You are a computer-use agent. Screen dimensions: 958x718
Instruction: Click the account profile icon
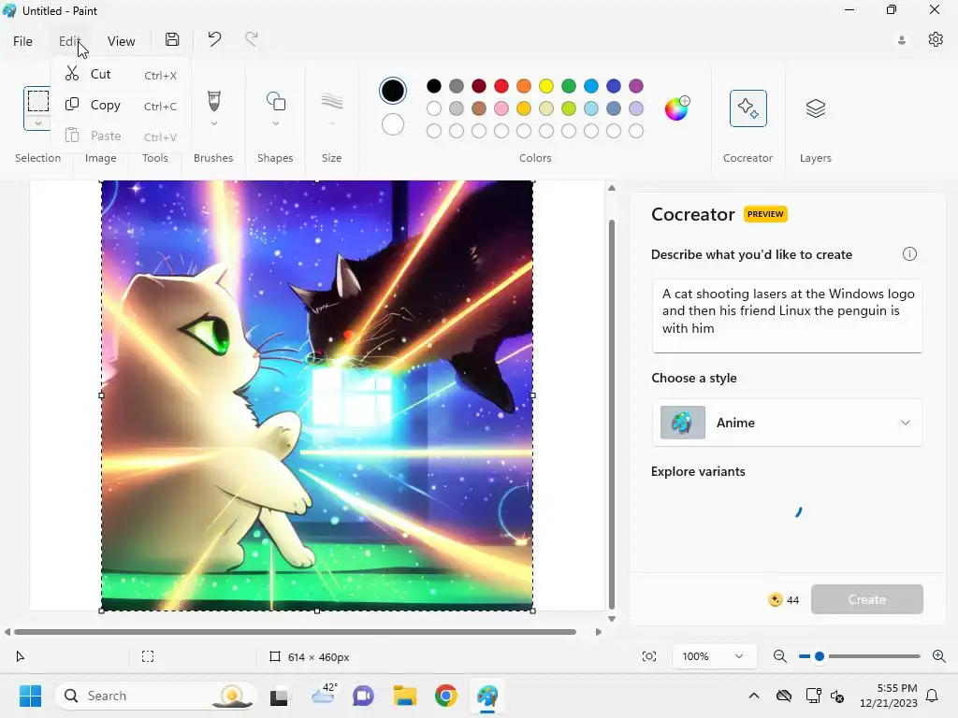[902, 40]
